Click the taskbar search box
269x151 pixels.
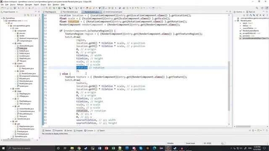tap(31, 148)
